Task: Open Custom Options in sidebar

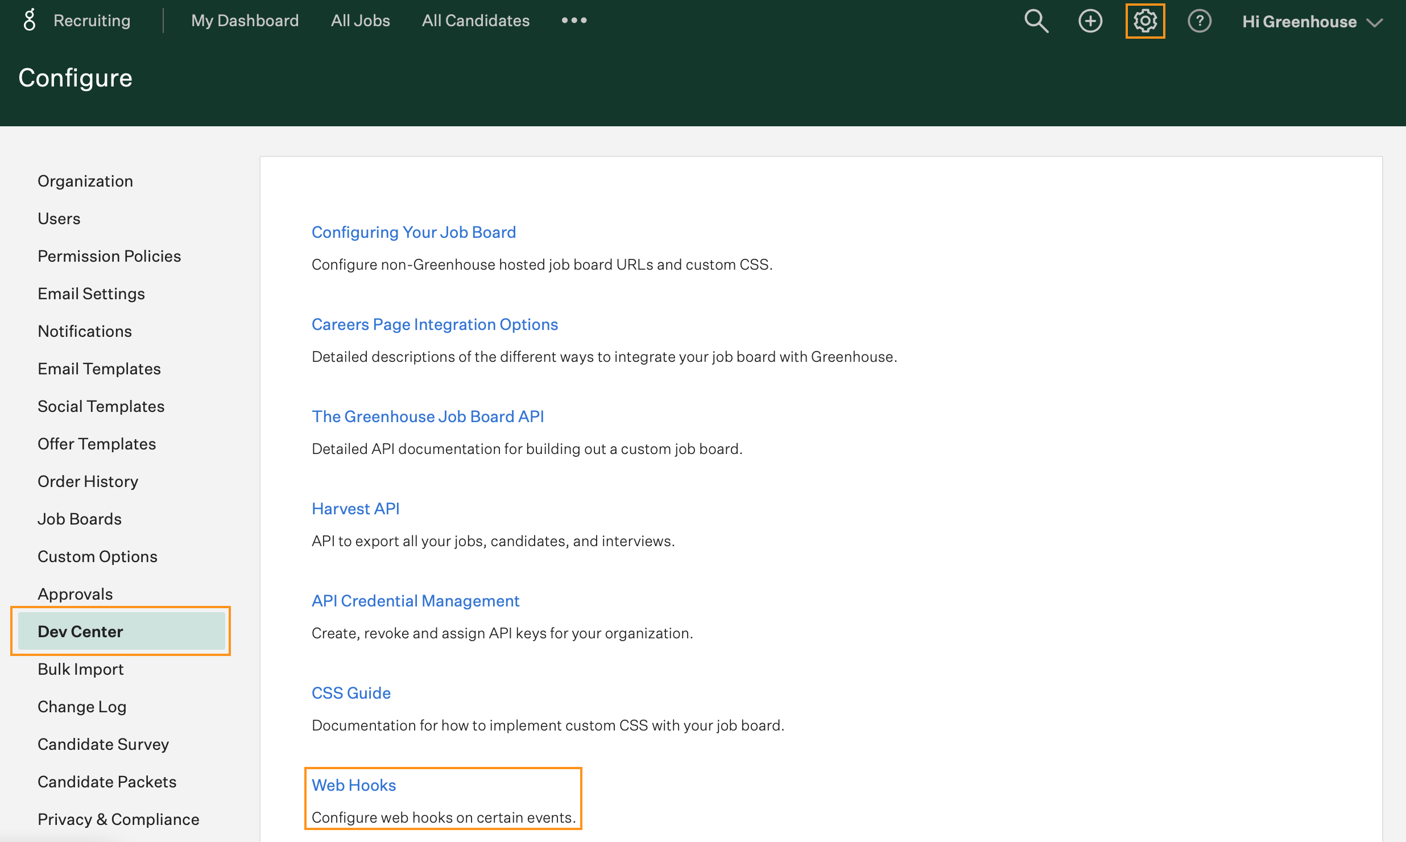Action: click(x=97, y=556)
